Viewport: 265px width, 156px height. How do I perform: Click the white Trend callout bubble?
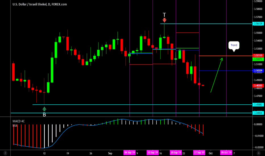click(x=234, y=46)
